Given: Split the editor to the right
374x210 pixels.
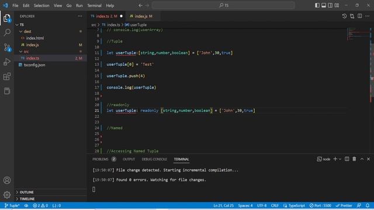Looking at the screenshot, I should click(x=360, y=16).
